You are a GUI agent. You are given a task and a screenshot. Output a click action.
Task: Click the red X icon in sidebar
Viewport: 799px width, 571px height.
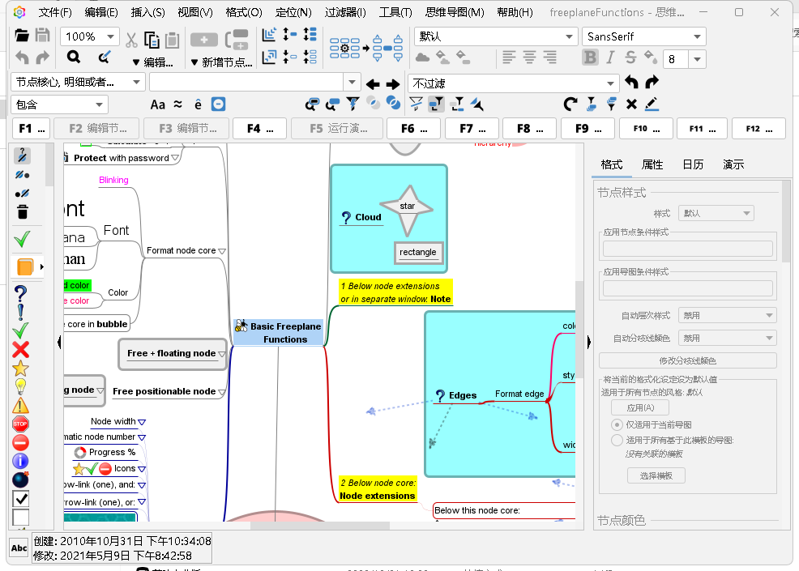click(21, 349)
